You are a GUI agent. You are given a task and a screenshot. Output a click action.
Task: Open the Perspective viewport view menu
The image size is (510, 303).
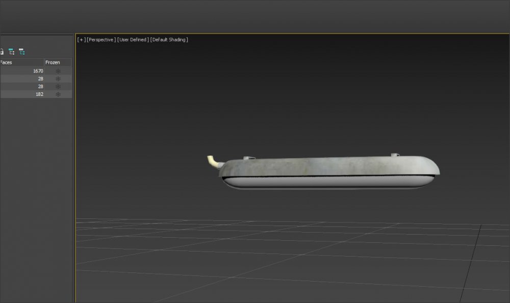101,40
